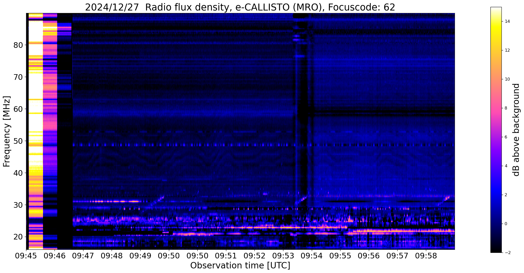Click the 70 MHz frequency tick label
This screenshot has height=273, width=524.
(18, 77)
